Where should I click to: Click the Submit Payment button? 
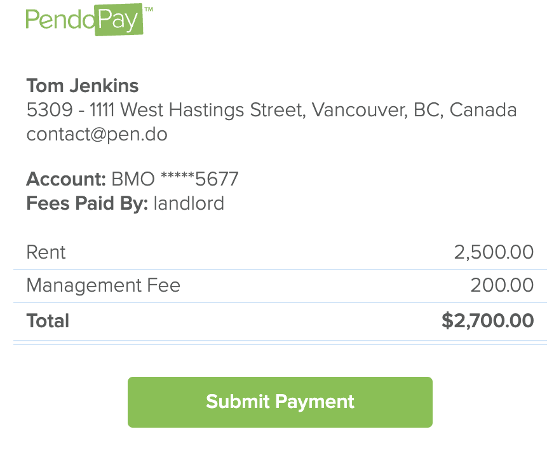pyautogui.click(x=280, y=402)
